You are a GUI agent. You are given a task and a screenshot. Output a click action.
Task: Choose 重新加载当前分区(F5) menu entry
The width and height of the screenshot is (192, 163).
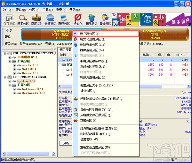pos(106,147)
